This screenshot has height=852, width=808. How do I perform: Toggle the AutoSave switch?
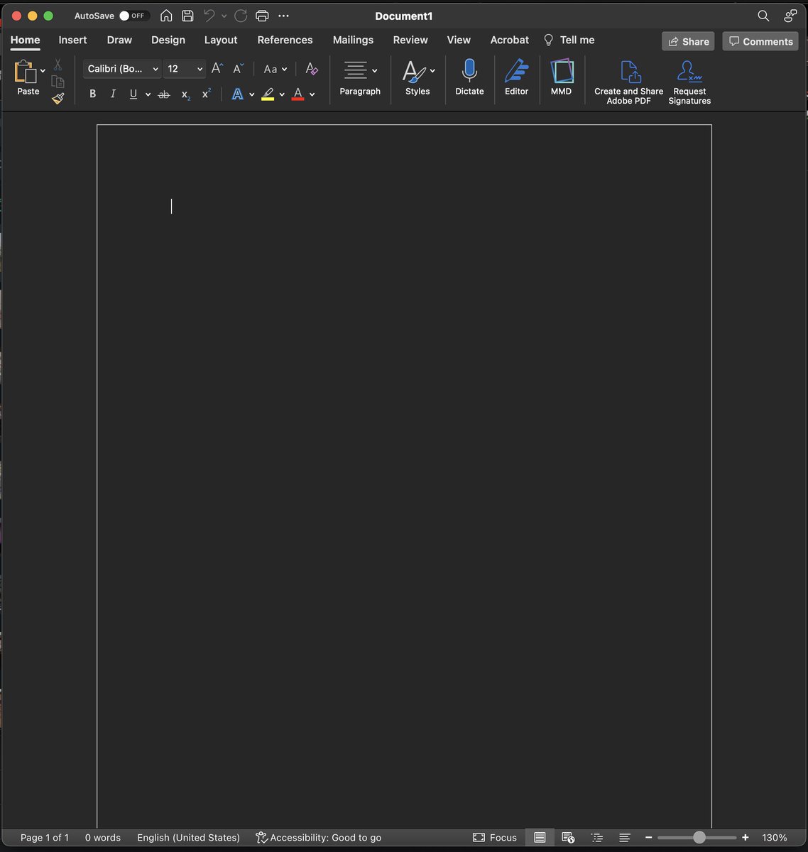133,16
